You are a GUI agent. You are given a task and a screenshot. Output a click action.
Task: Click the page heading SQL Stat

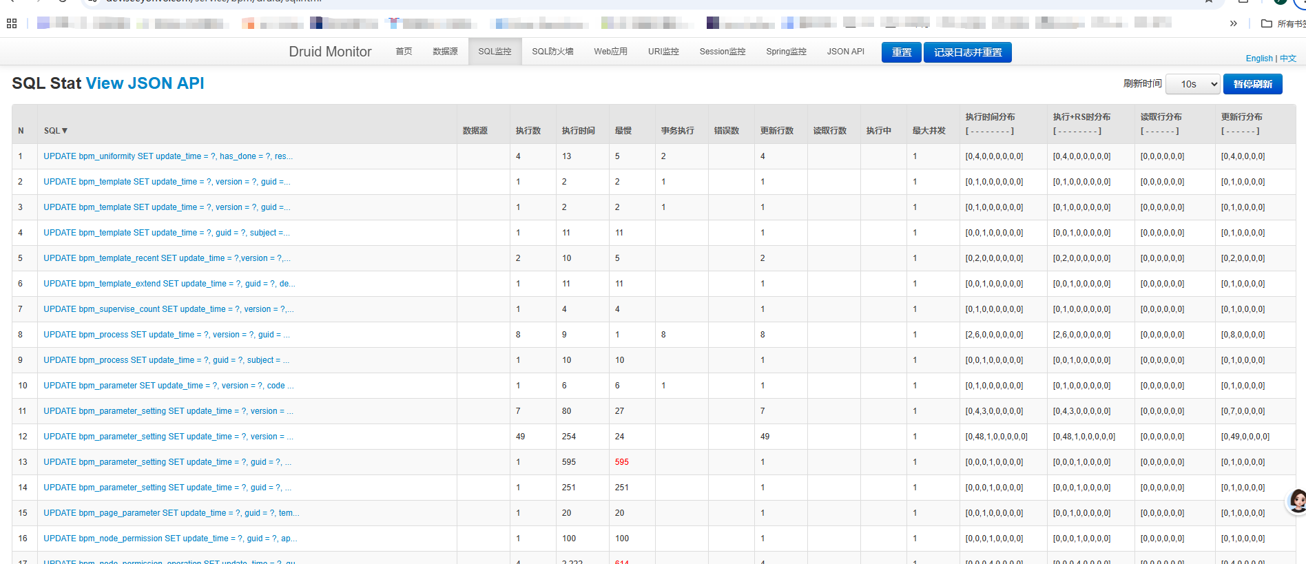tap(46, 83)
